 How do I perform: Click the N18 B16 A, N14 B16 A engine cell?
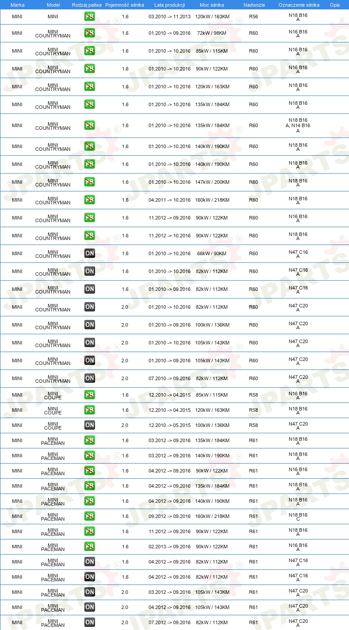point(298,125)
